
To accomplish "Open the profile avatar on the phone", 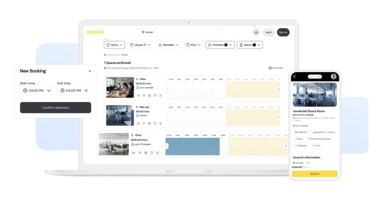I will [x=334, y=77].
